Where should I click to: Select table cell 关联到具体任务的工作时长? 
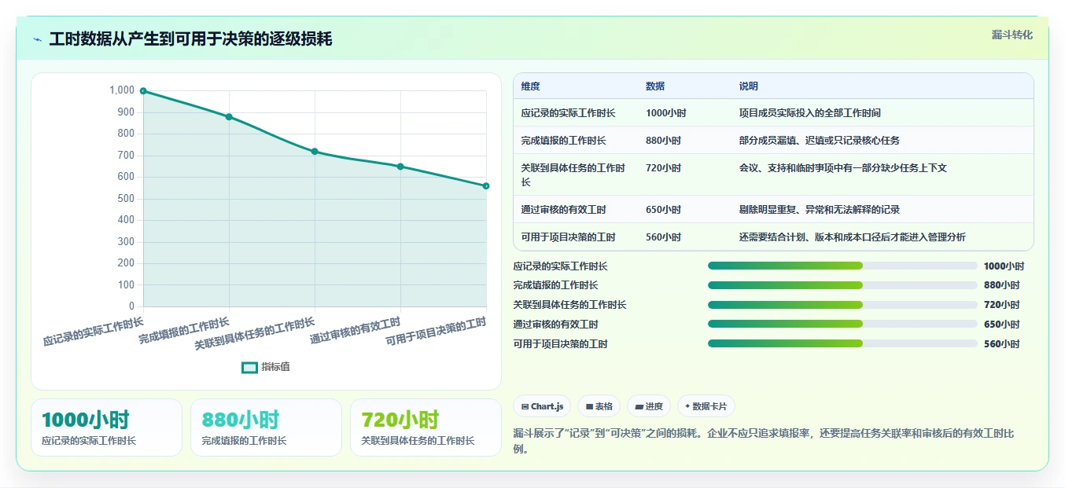(x=573, y=174)
